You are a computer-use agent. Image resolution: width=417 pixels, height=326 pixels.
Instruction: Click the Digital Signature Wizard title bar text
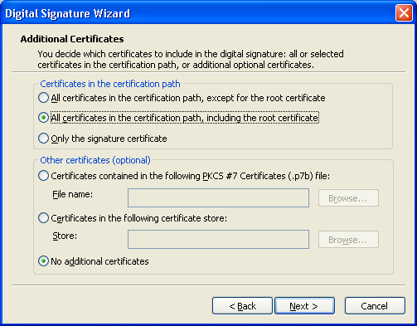pyautogui.click(x=67, y=13)
